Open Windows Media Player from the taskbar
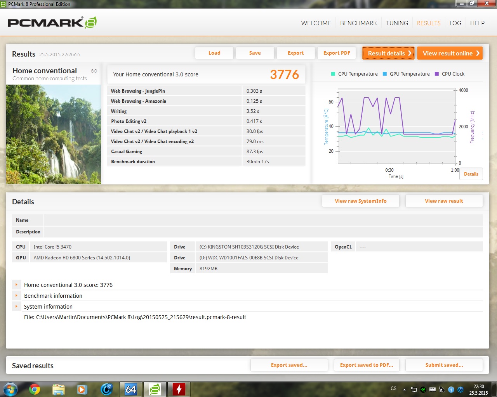497x397 pixels. tap(82, 389)
